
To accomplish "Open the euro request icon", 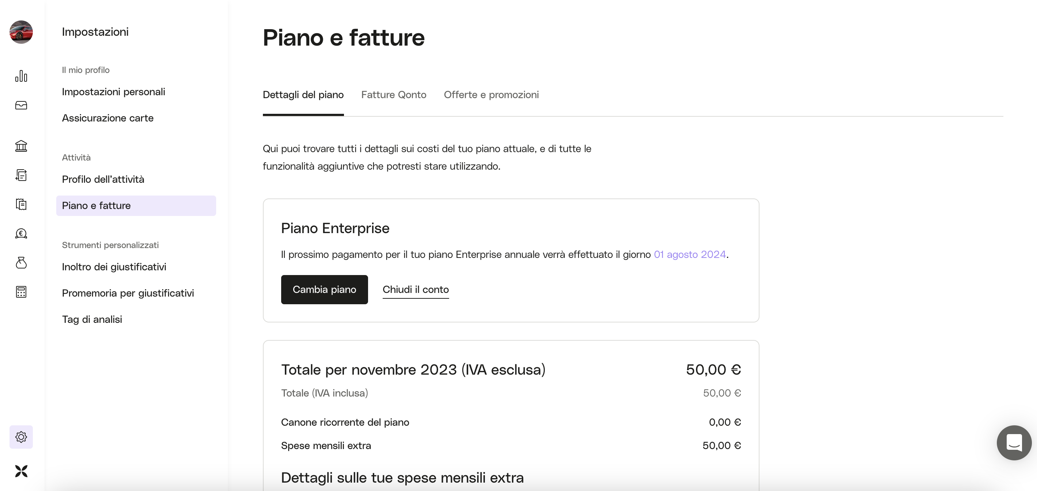I will [21, 233].
